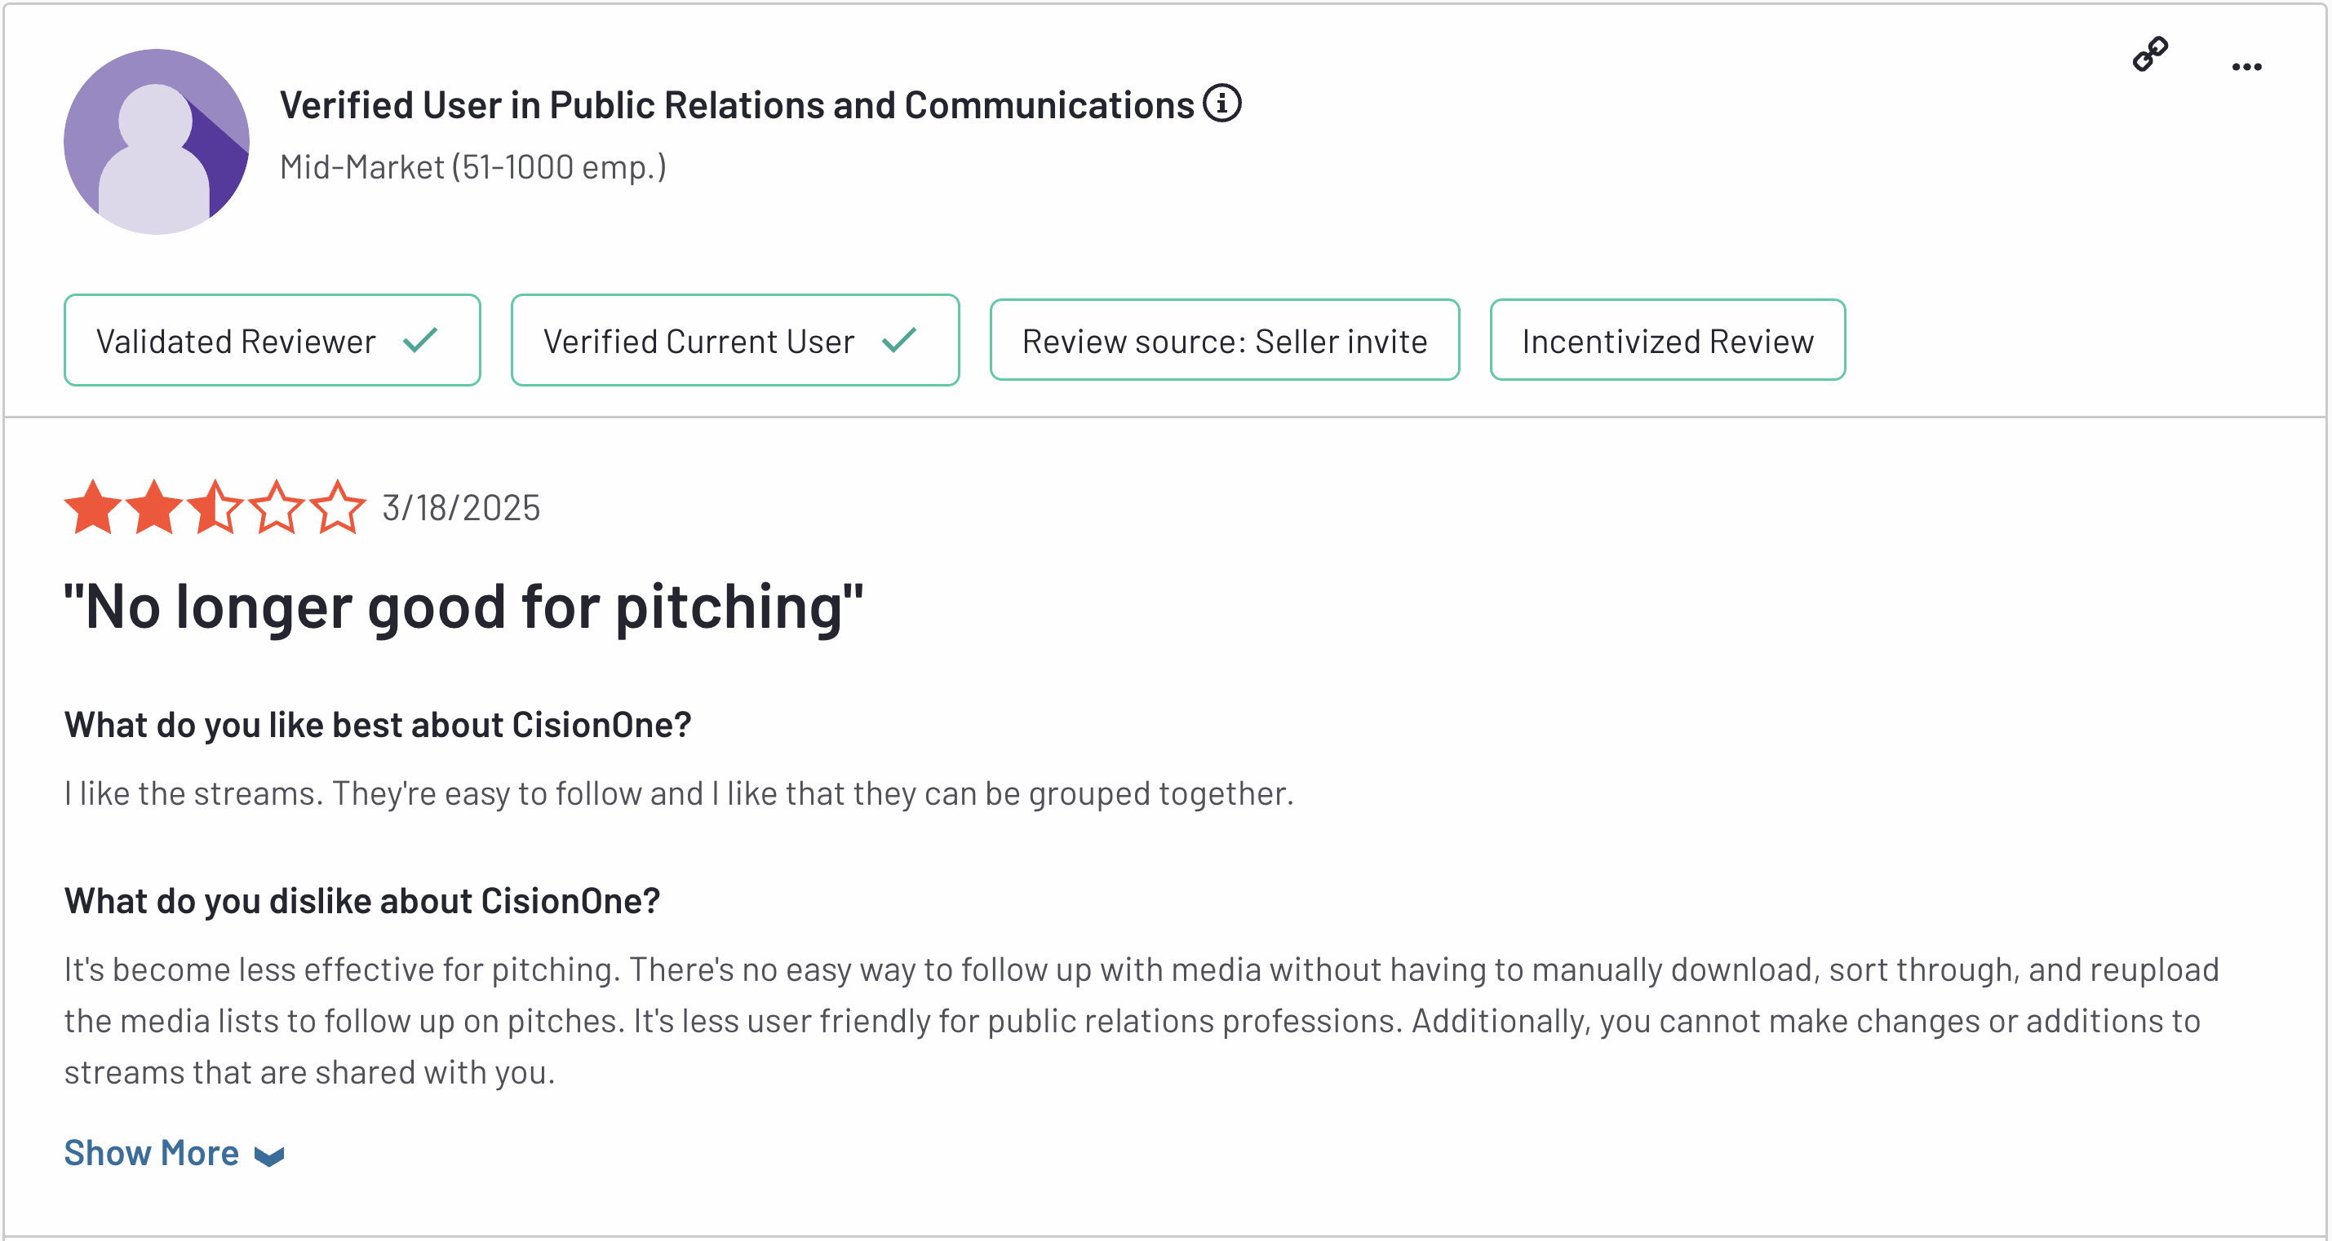Screen dimensions: 2332x1241
Task: Click the Verified User in Public Relations heading
Action: [737, 105]
